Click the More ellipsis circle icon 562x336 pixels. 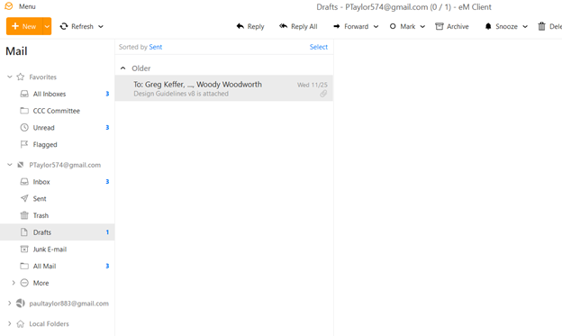coord(24,283)
